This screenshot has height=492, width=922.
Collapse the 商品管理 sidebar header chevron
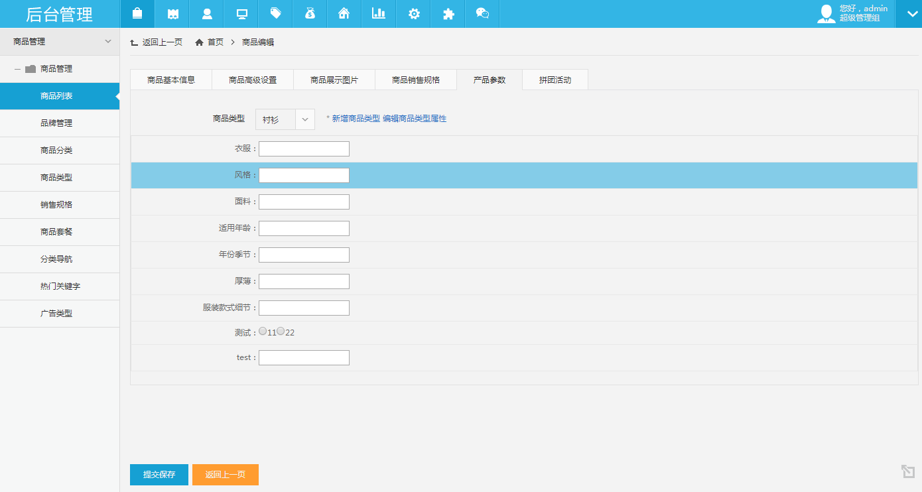tap(108, 41)
